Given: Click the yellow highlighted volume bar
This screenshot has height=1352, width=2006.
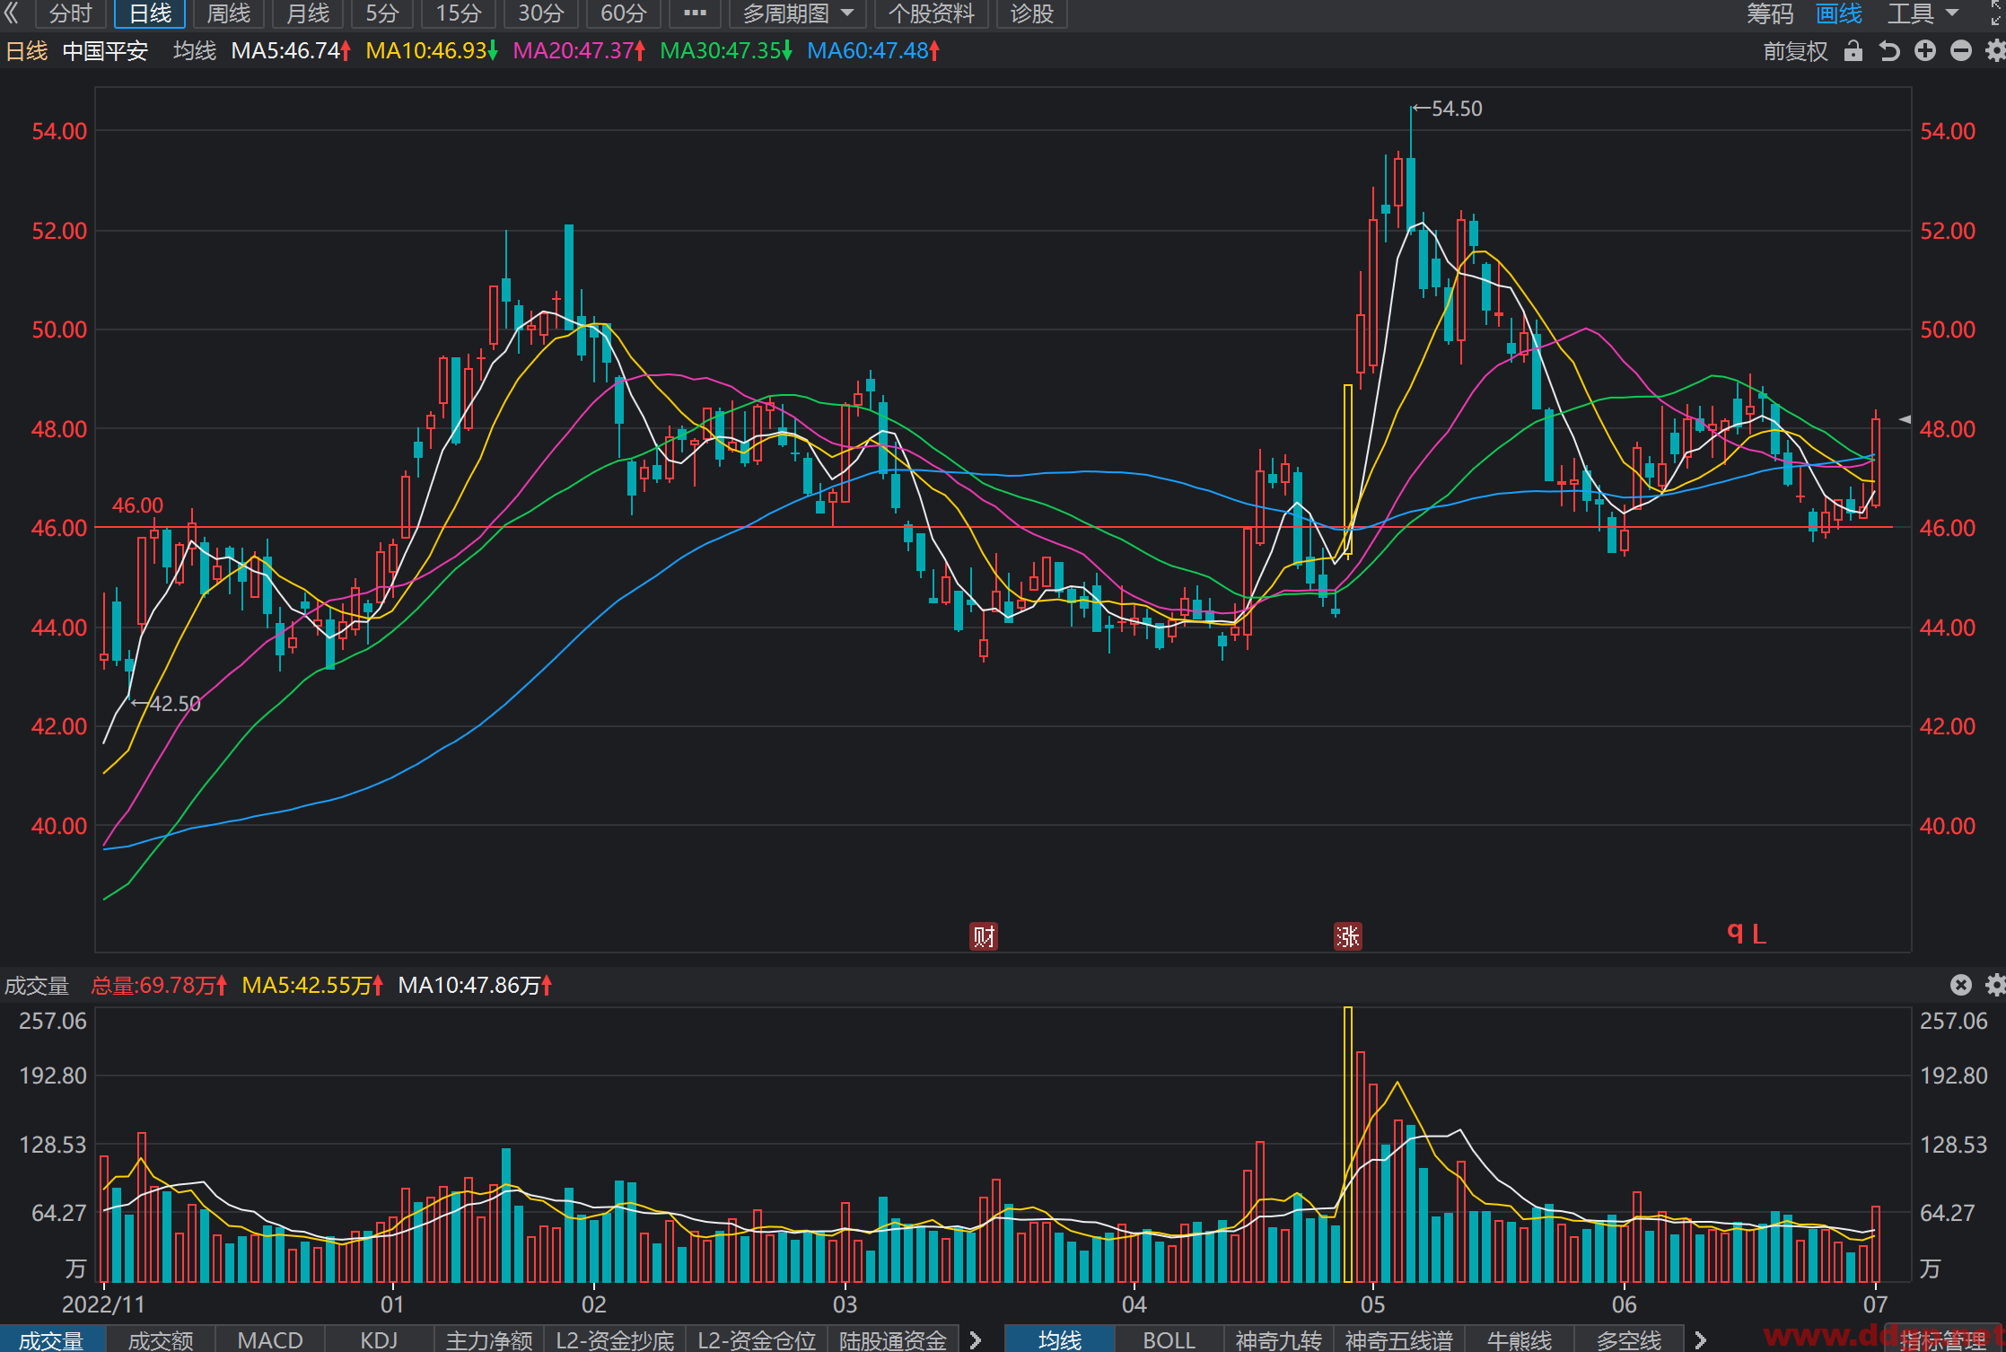Looking at the screenshot, I should click(x=1348, y=1145).
